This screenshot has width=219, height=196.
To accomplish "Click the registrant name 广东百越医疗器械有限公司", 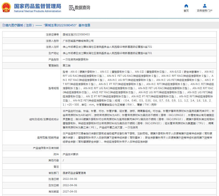I will 78,41.
